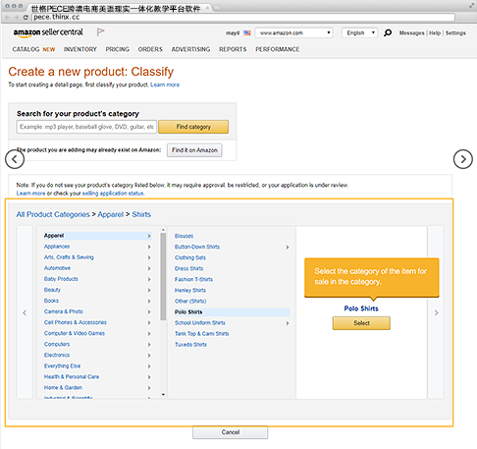
Task: Expand Button-Down Shirts subcategory arrow
Action: coord(288,247)
